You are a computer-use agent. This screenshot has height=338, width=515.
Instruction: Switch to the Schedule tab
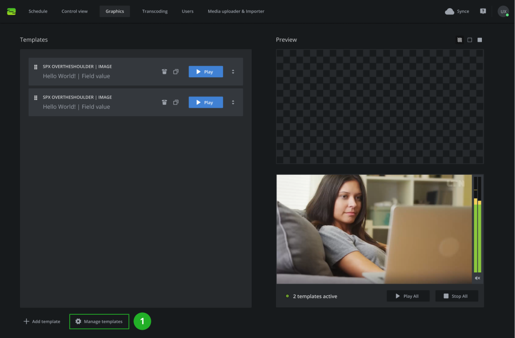coord(37,11)
